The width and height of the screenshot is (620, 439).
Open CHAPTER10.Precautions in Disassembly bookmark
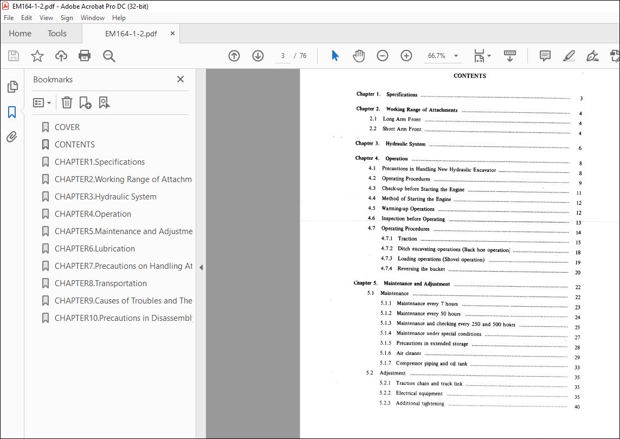pyautogui.click(x=124, y=318)
